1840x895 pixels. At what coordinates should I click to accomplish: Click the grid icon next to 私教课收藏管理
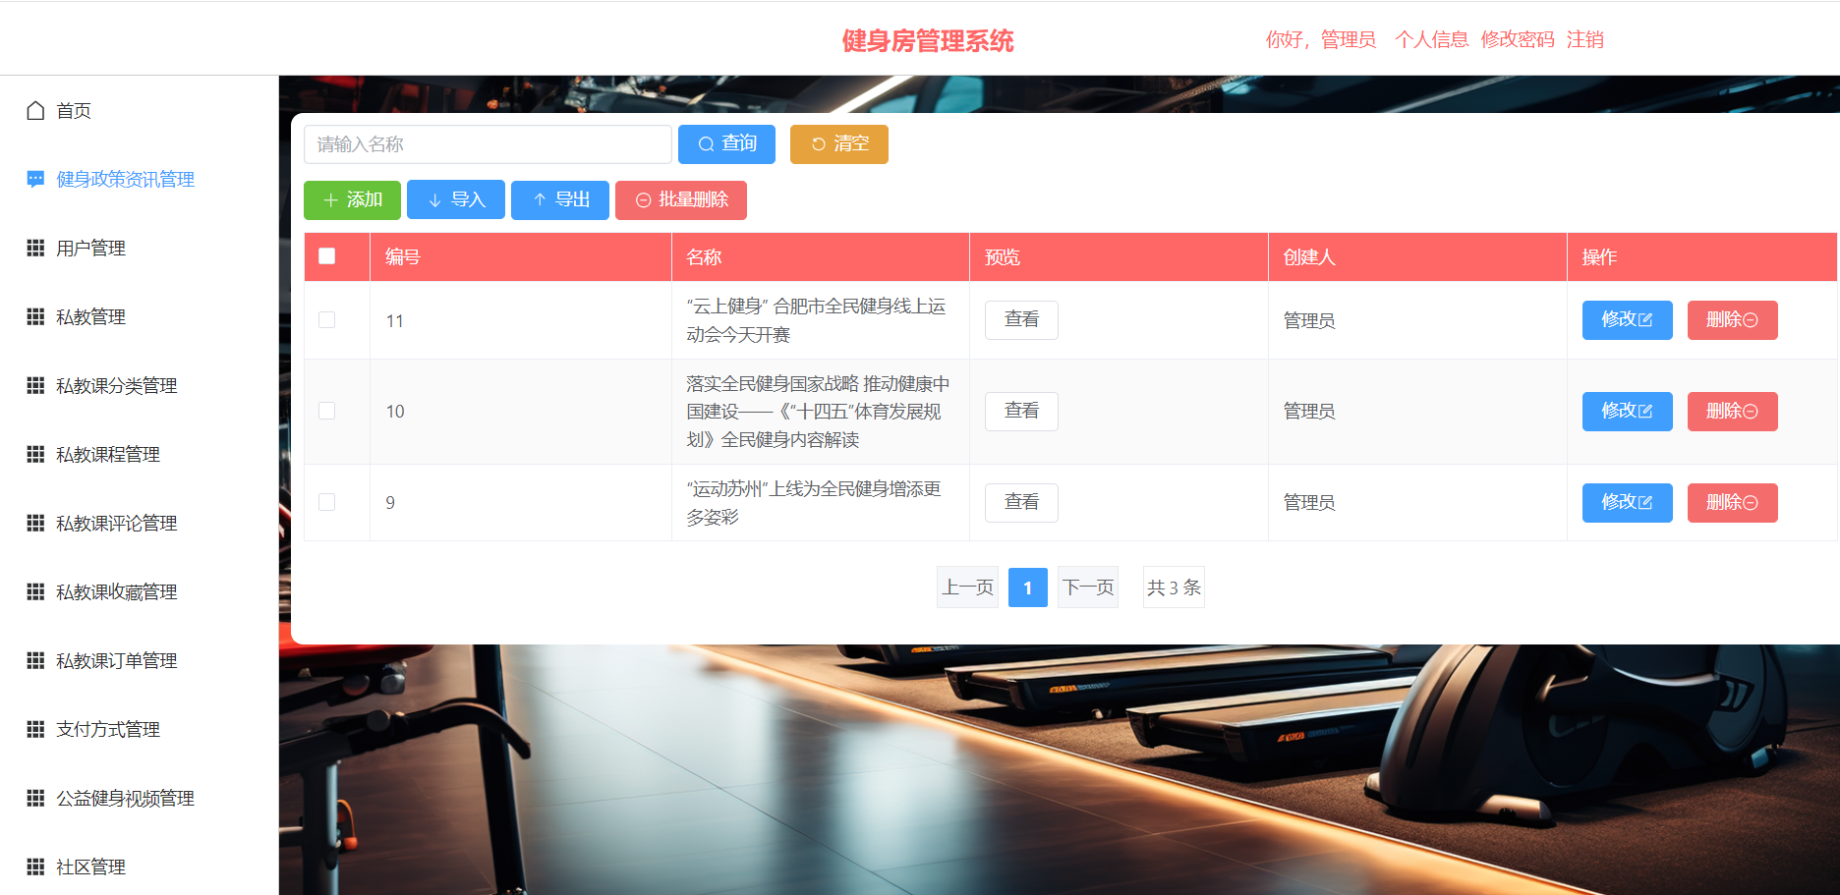pyautogui.click(x=35, y=591)
